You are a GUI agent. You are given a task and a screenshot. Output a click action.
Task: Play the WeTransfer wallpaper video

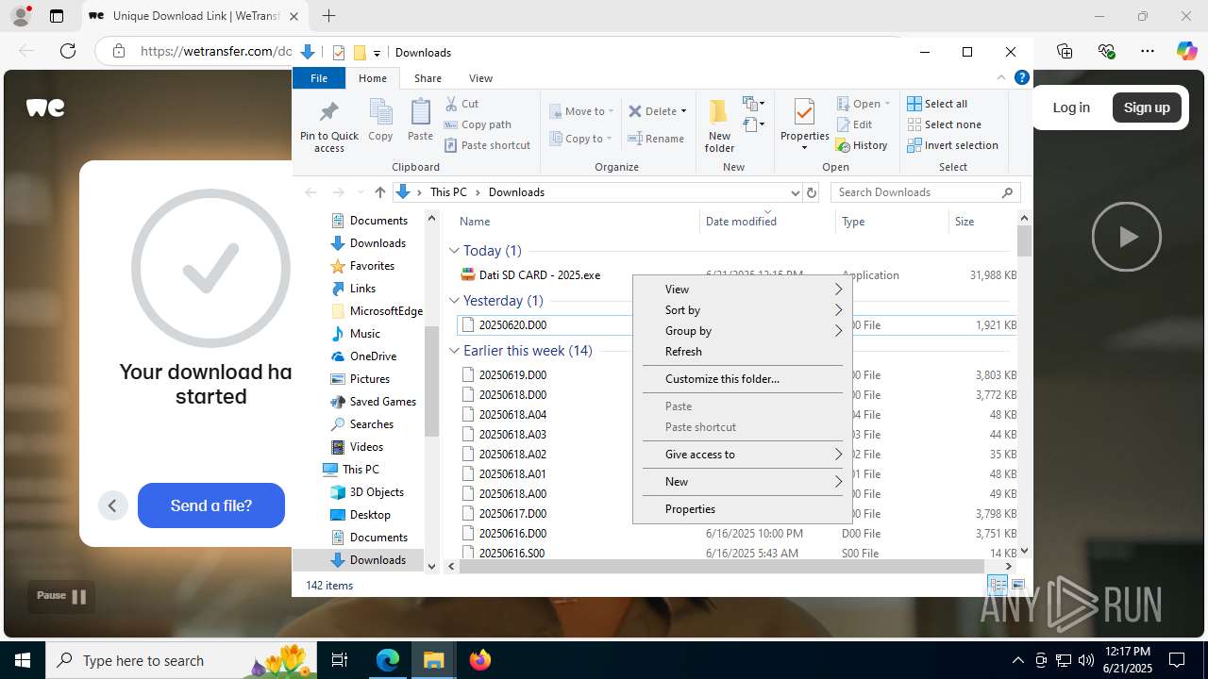pyautogui.click(x=1127, y=237)
